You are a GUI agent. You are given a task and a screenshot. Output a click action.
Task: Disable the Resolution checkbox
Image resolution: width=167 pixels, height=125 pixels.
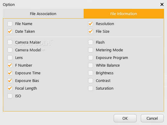pos(90,24)
